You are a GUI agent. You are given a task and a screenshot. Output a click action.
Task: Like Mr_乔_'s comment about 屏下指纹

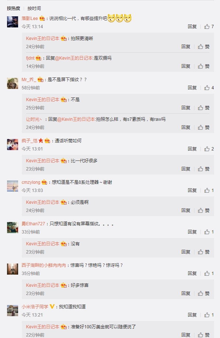tap(209, 88)
